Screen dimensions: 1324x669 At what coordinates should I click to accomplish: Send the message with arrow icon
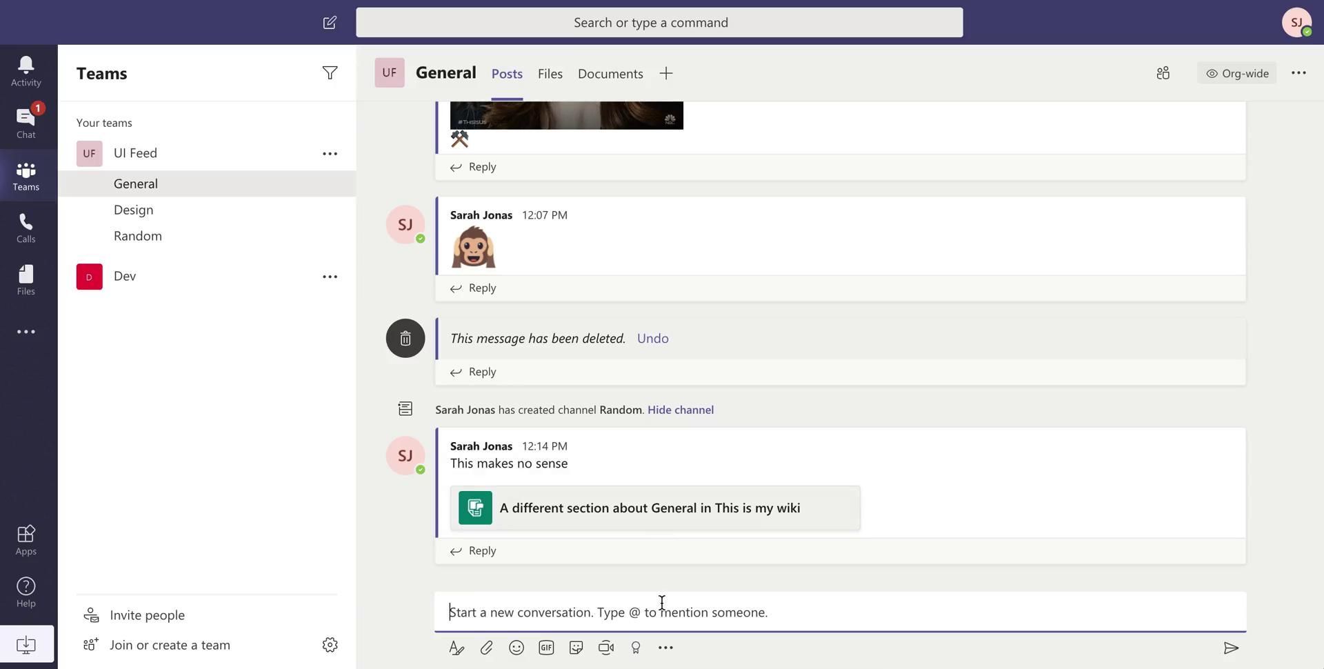tap(1231, 648)
